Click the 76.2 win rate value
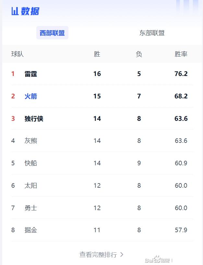Image resolution: width=203 pixels, height=265 pixels. tap(181, 74)
